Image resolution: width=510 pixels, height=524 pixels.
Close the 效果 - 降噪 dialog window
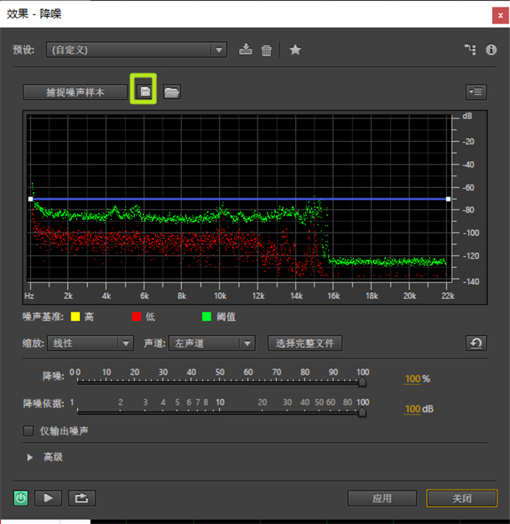click(500, 15)
